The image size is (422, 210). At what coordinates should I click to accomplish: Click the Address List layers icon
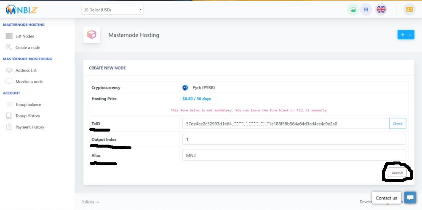(x=9, y=70)
